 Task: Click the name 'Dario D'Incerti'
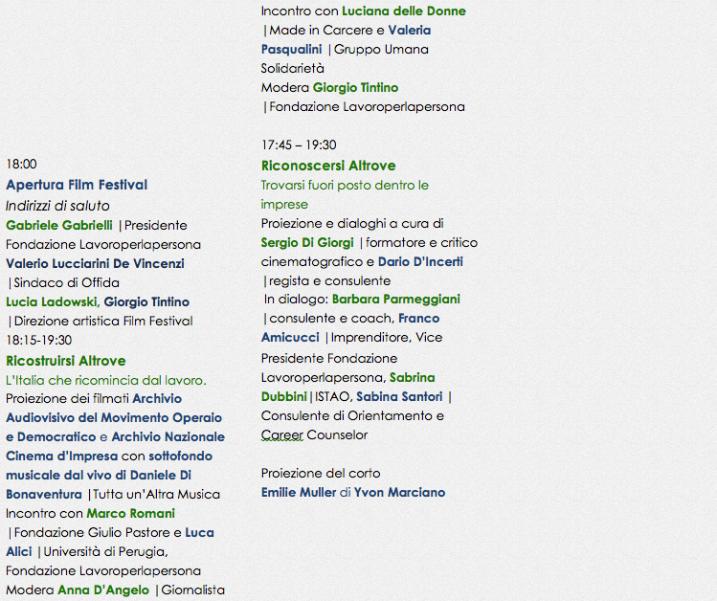coord(420,262)
